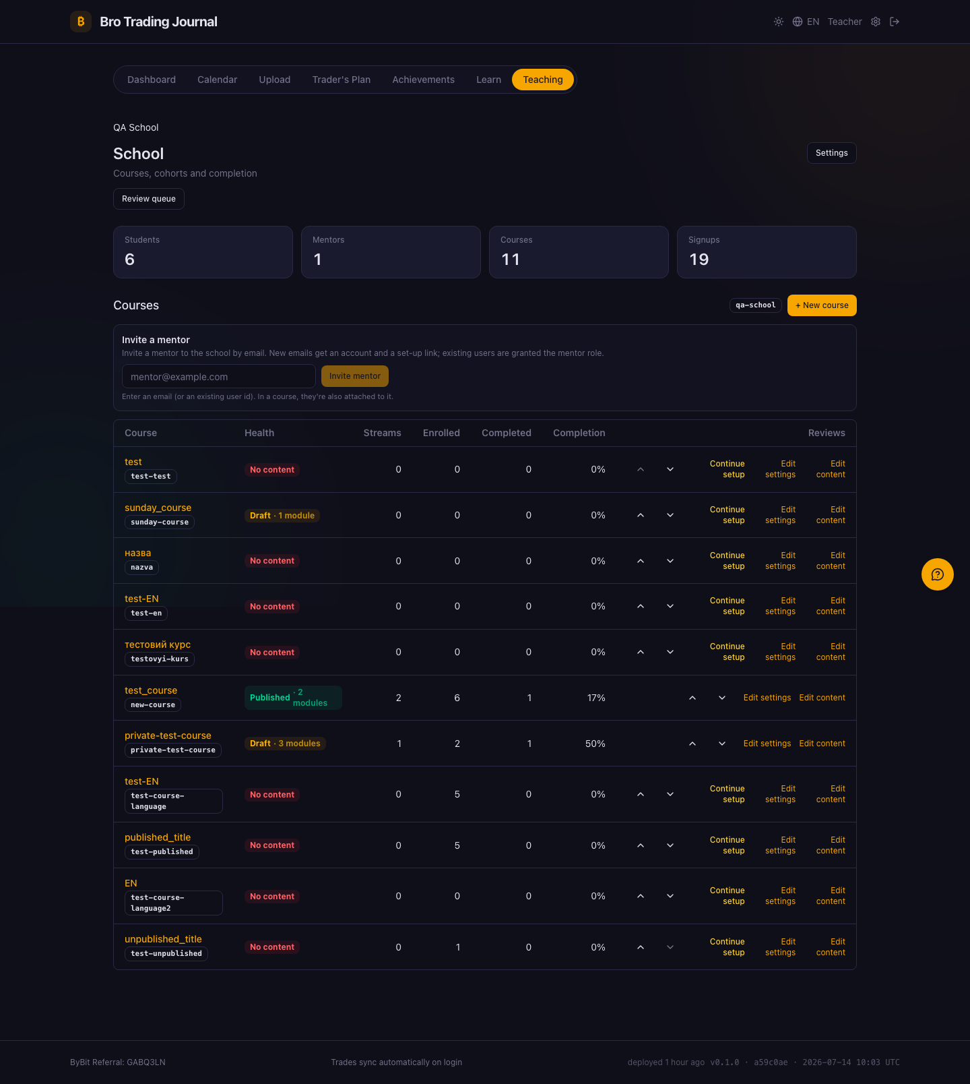970x1084 pixels.
Task: Toggle the light/dark theme sun icon
Action: (x=779, y=22)
